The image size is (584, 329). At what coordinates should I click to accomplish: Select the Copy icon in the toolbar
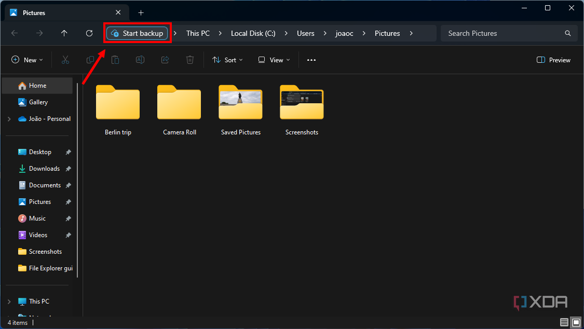pos(90,60)
